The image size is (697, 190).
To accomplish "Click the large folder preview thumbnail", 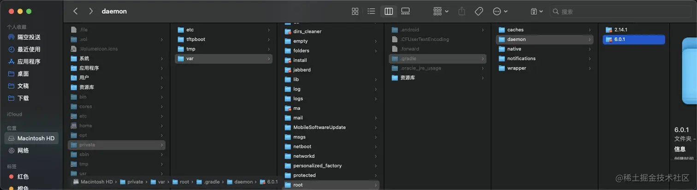I will pos(689,71).
